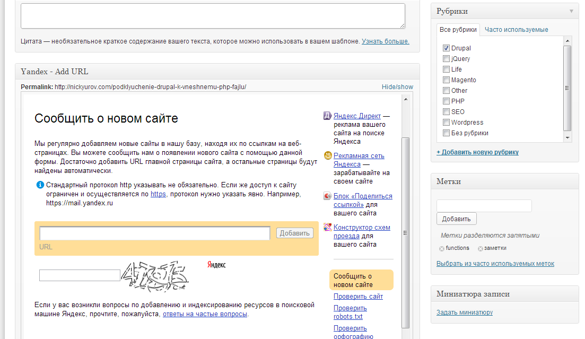Click the Yandex frame vertical scrollbar thumb
Image resolution: width=585 pixels, height=339 pixels.
coord(406,233)
